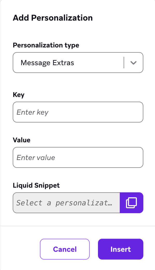Click inside the Enter key field
The width and height of the screenshot is (155, 270).
tap(78, 112)
